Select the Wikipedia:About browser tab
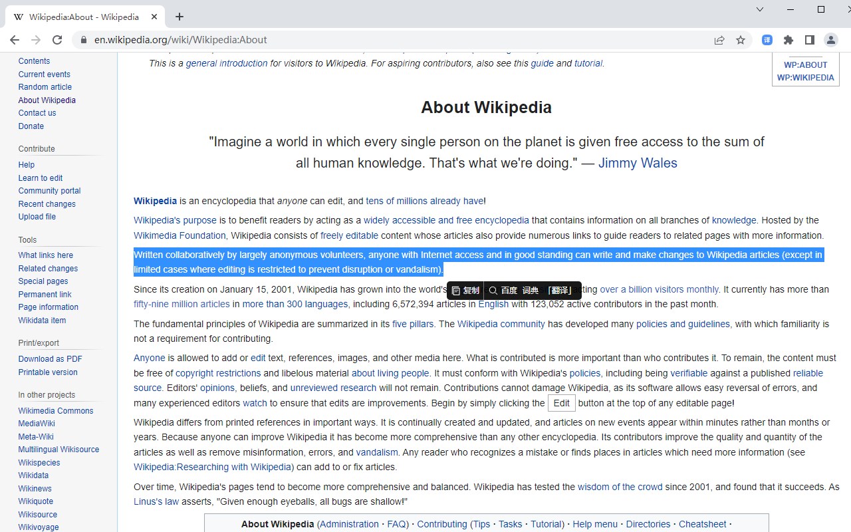This screenshot has width=851, height=532. [84, 17]
